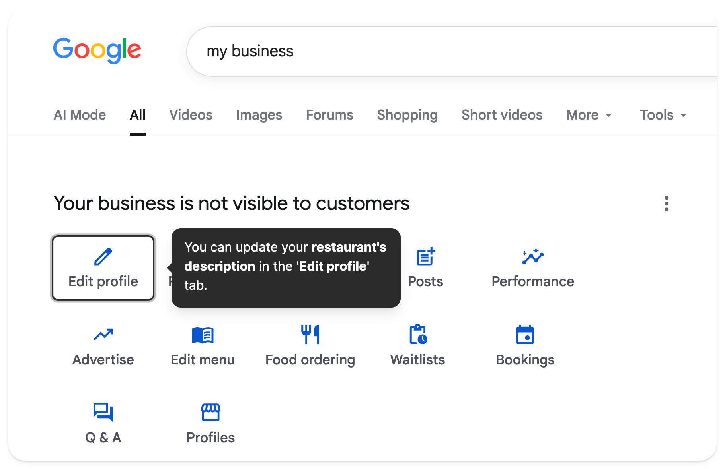This screenshot has height=469, width=725.
Task: Expand the More search filters dropdown
Action: [589, 115]
